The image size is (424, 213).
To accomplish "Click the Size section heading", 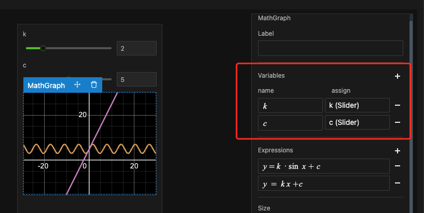I will click(x=264, y=208).
